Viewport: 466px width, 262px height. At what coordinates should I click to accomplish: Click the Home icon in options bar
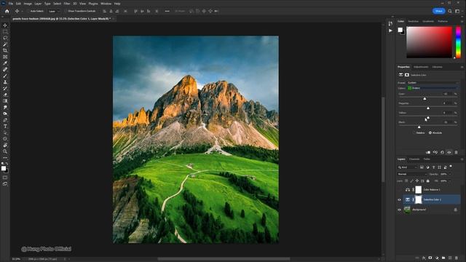point(7,12)
